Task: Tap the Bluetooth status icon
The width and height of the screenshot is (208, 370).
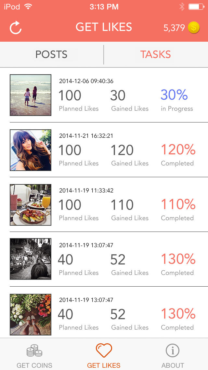Action: tap(182, 7)
